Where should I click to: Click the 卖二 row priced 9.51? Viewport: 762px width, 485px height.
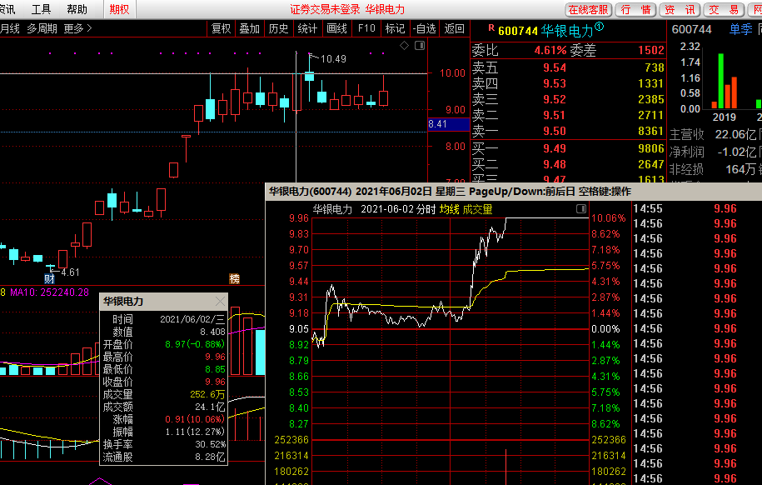tap(568, 115)
